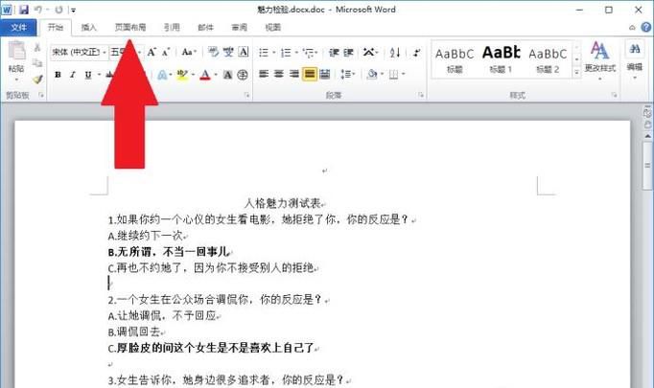Viewport: 654px width, 388px height.
Task: Open the underline style dropdown arrow
Action: click(100, 75)
